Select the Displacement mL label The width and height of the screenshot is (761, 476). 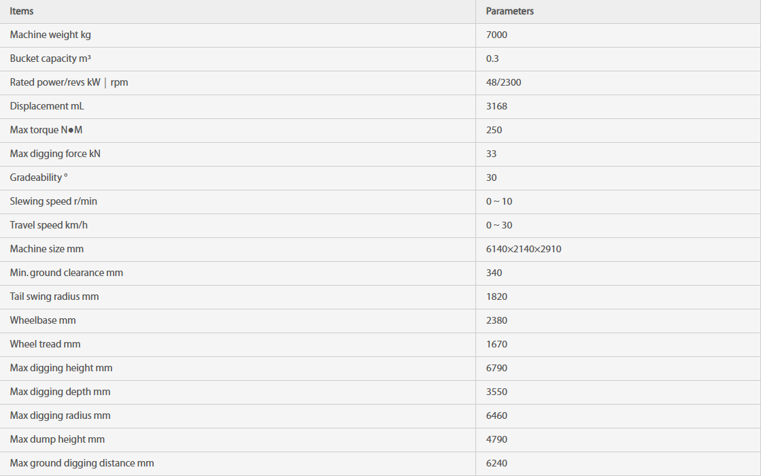[x=47, y=106]
